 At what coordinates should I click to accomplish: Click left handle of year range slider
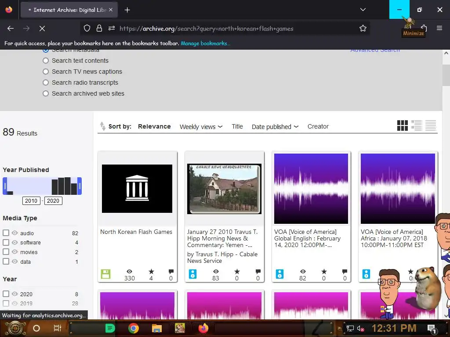[x=5, y=186]
